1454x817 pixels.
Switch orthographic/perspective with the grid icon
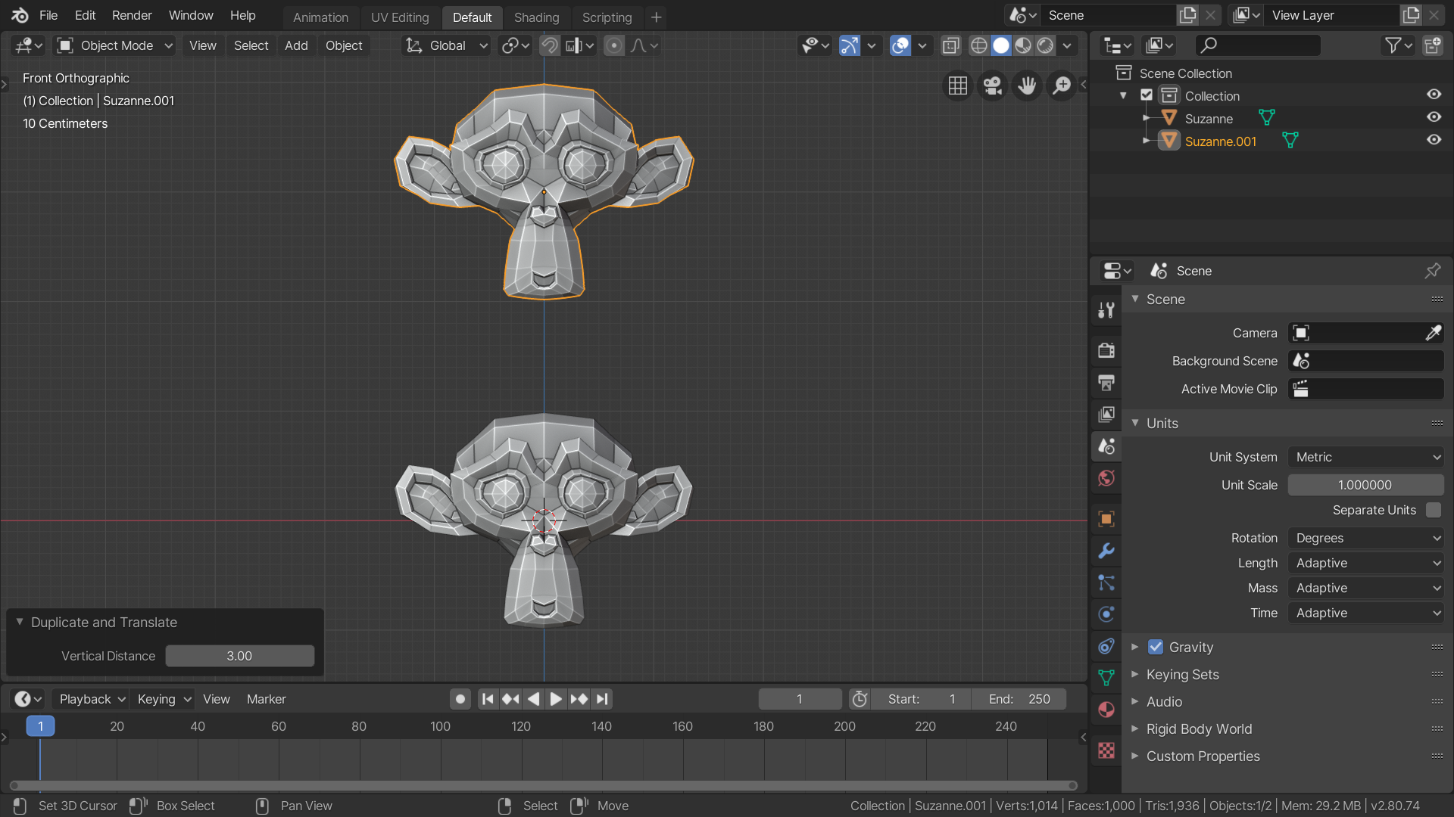957,86
